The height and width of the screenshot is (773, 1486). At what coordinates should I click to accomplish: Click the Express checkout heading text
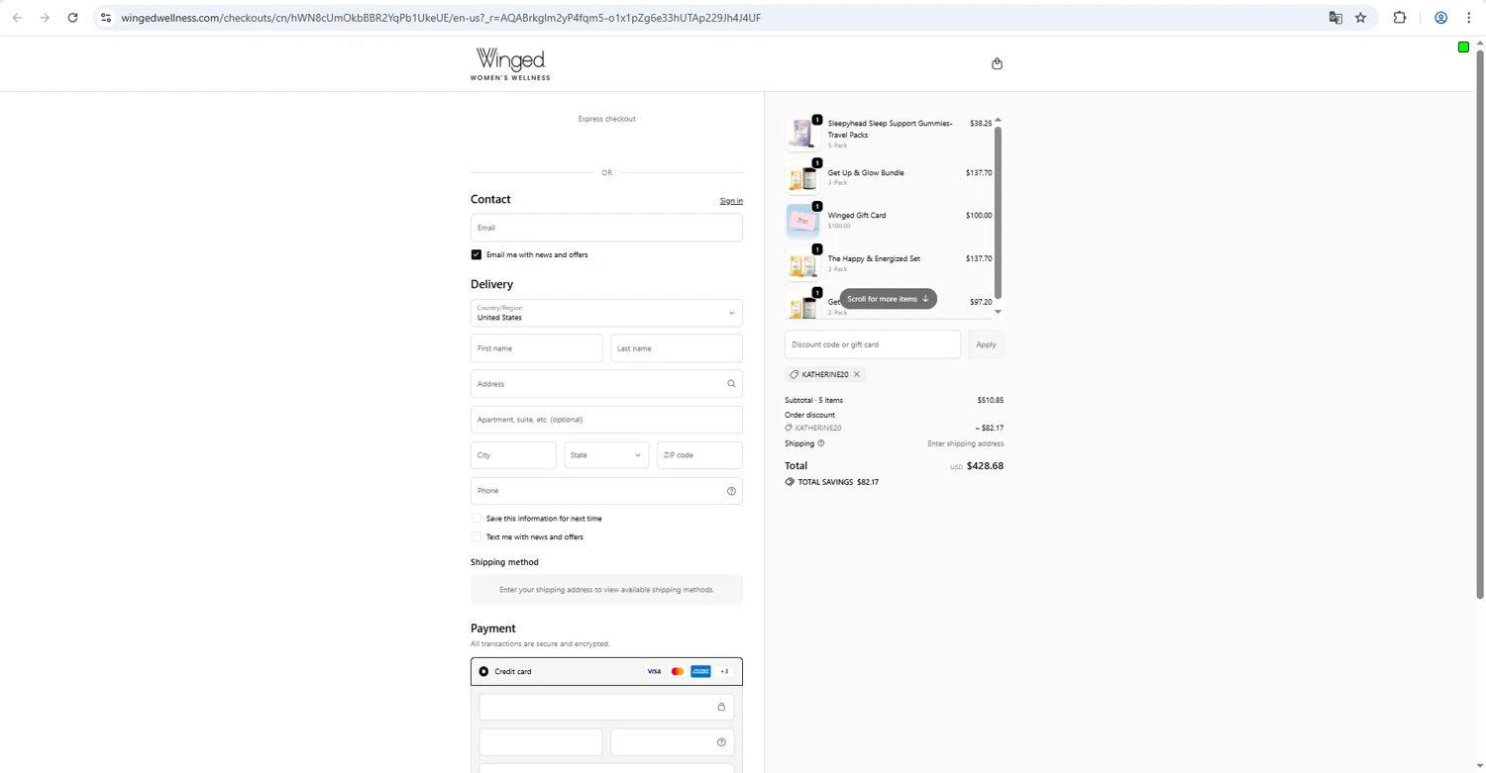(606, 119)
